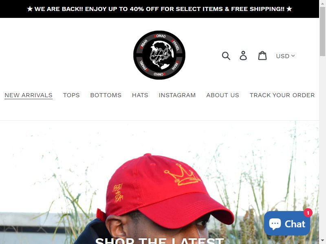Click the chat notification badge showing 1
Viewport: 326px width, 244px height.
pos(308,213)
